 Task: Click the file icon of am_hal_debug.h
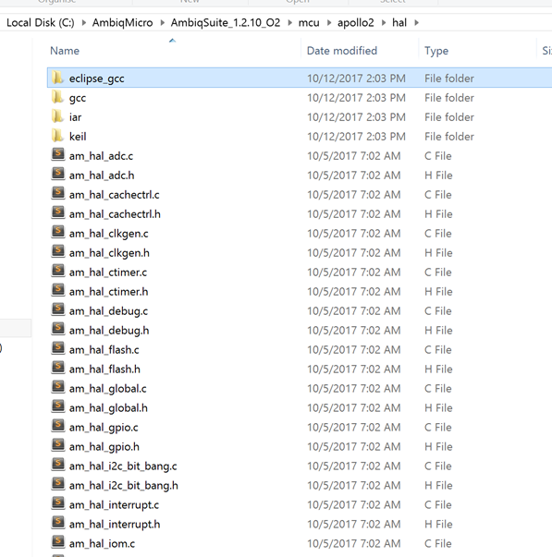[58, 329]
